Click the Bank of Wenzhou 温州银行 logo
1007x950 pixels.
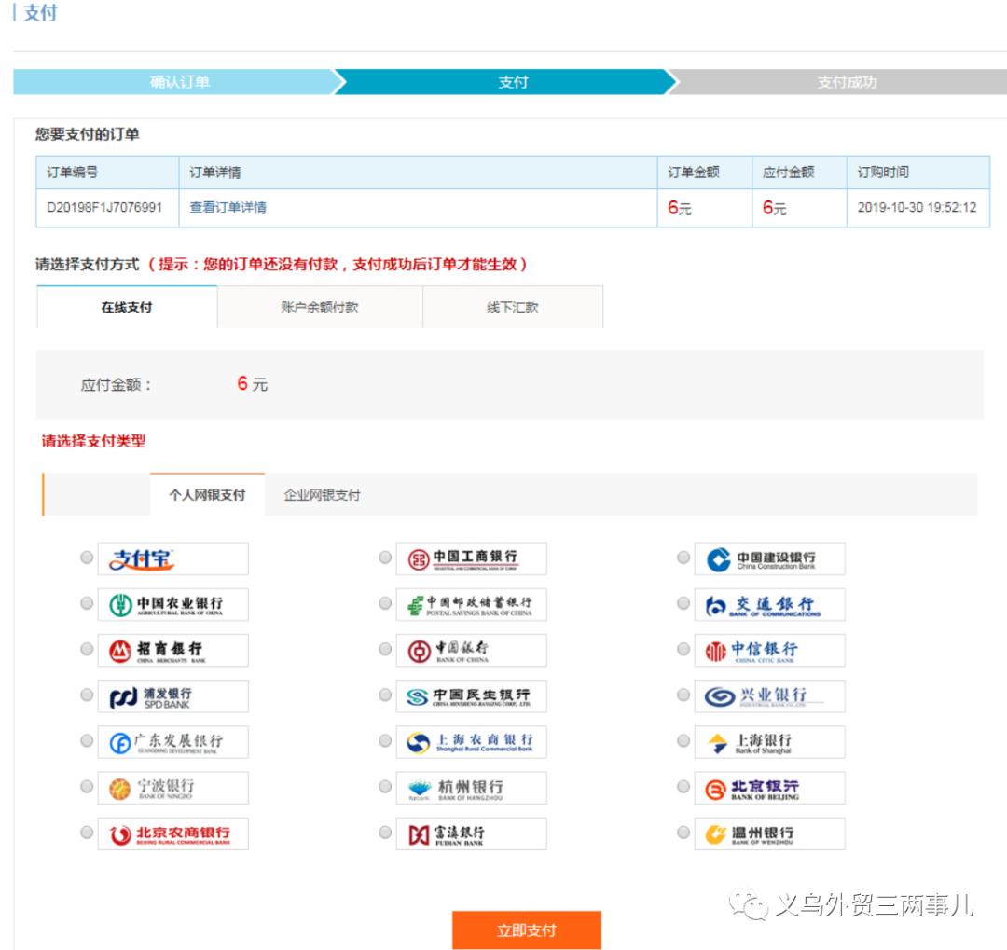click(x=768, y=833)
